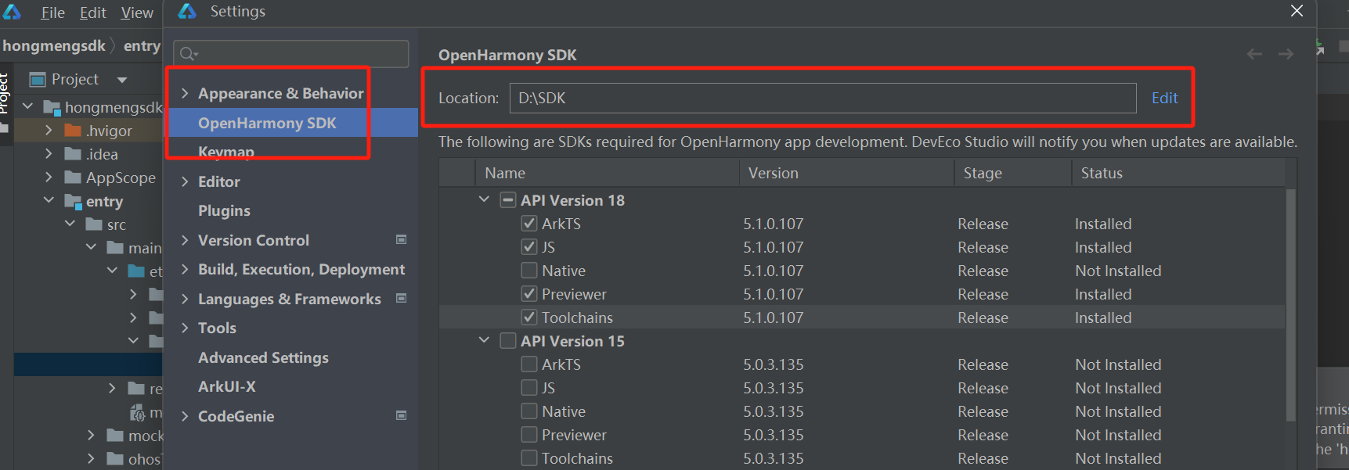Open the Project view dropdown arrow

pos(122,80)
